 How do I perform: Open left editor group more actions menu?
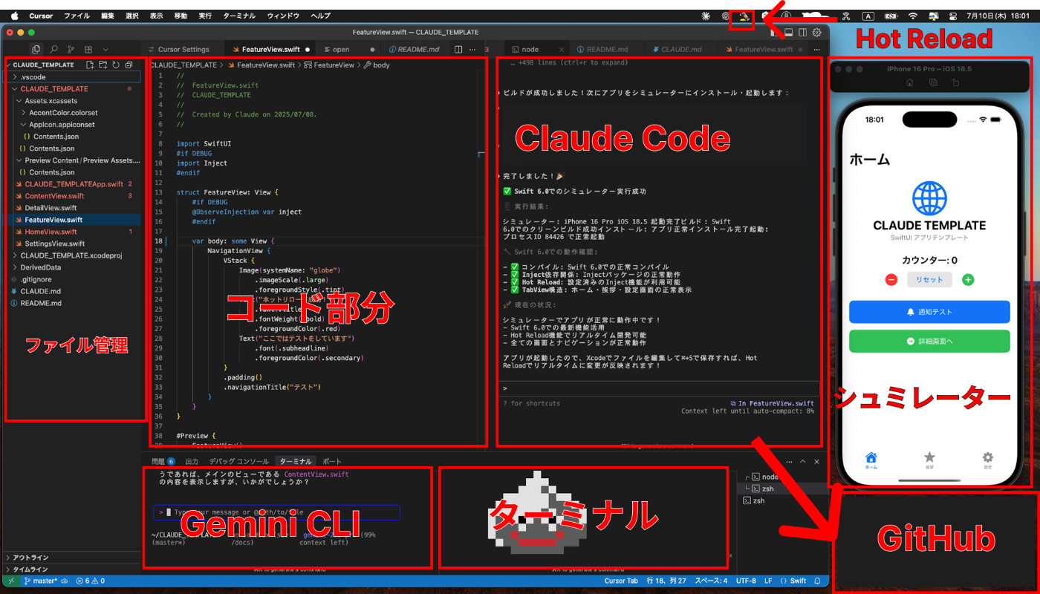(472, 49)
